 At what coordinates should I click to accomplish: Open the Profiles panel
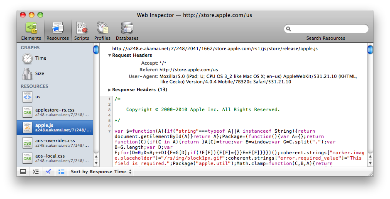(102, 31)
